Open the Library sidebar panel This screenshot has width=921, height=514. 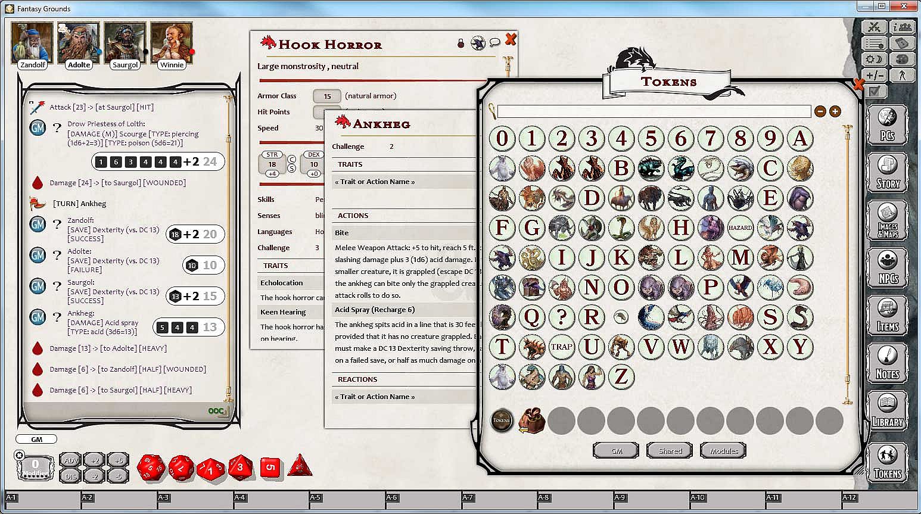click(887, 411)
